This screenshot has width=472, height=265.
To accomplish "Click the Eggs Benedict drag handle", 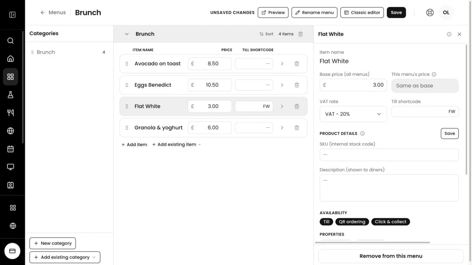I will 127,85.
